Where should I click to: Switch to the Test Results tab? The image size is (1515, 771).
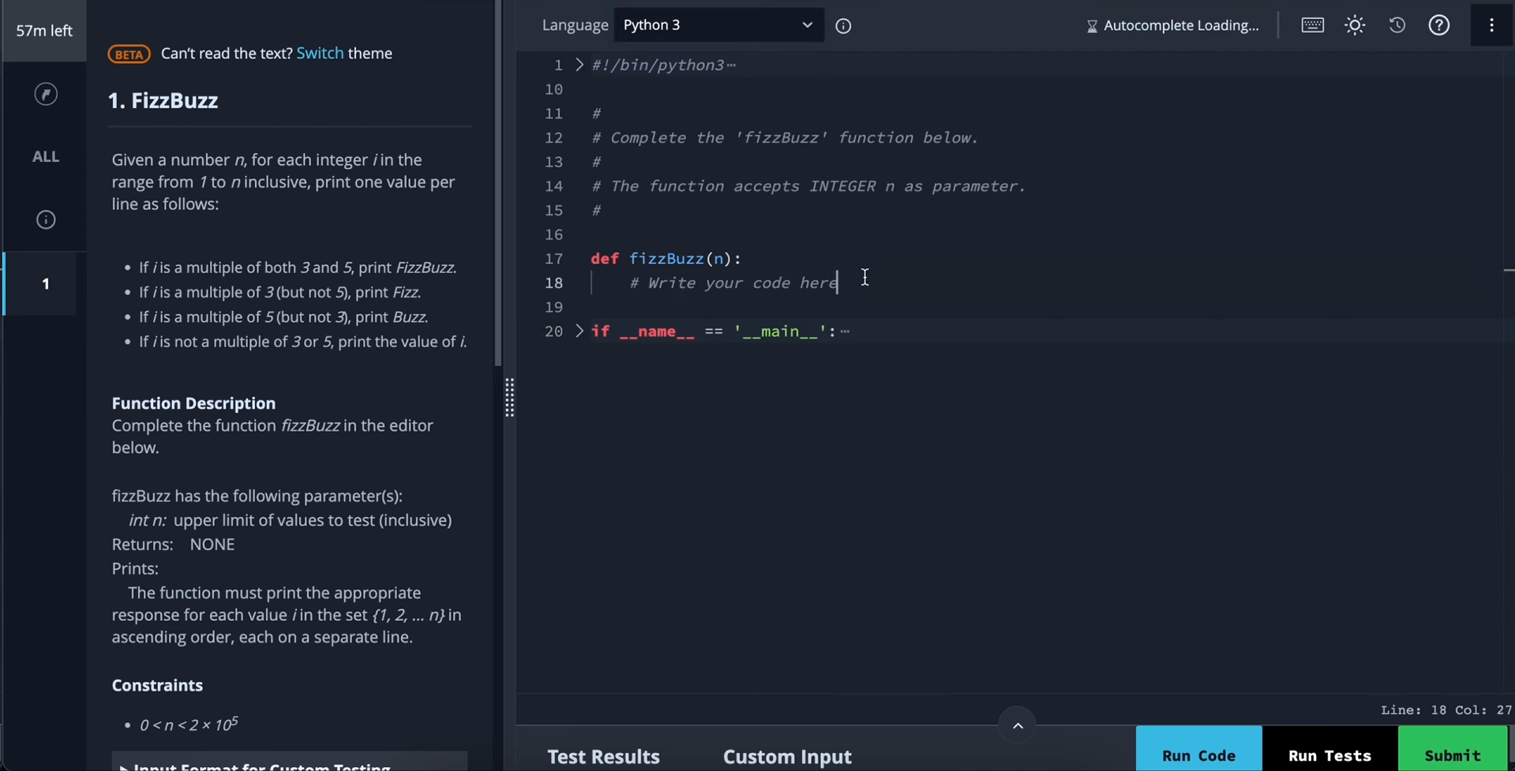[603, 756]
